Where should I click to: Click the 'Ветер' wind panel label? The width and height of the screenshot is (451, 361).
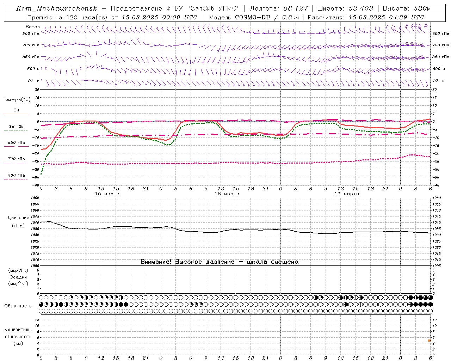point(32,27)
